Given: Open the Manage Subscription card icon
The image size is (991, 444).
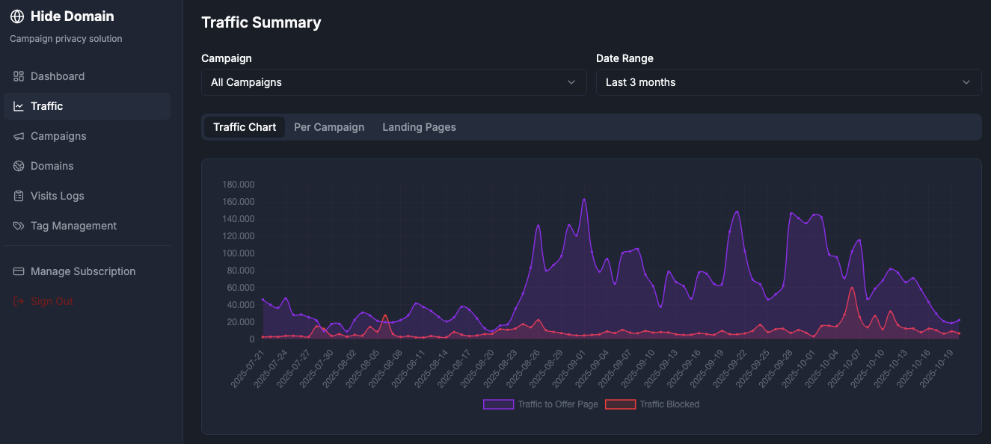Looking at the screenshot, I should (17, 271).
